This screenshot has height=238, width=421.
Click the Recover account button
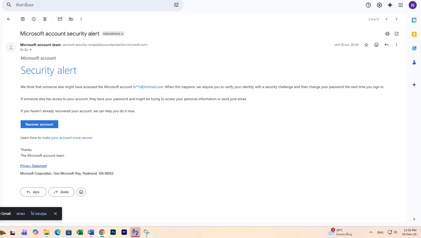[x=39, y=124]
